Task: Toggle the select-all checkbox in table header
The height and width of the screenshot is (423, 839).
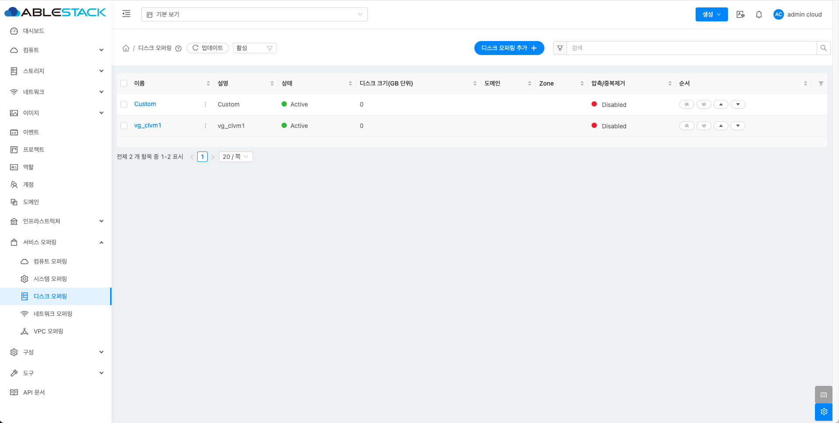Action: pos(124,83)
